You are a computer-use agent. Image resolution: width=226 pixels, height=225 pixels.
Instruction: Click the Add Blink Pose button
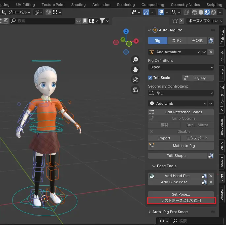coord(174,182)
